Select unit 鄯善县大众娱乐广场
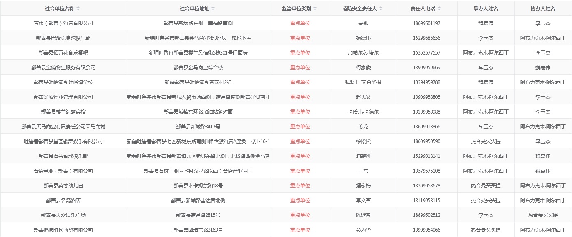Screen dimensions: 572x237 [63, 215]
